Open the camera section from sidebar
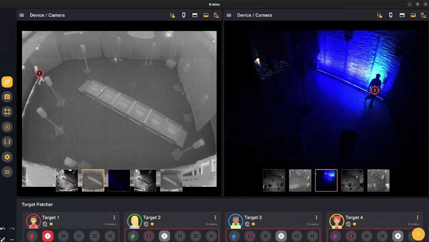This screenshot has width=429, height=242. click(7, 97)
